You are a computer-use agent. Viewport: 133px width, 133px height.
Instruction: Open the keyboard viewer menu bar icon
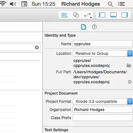24,4
